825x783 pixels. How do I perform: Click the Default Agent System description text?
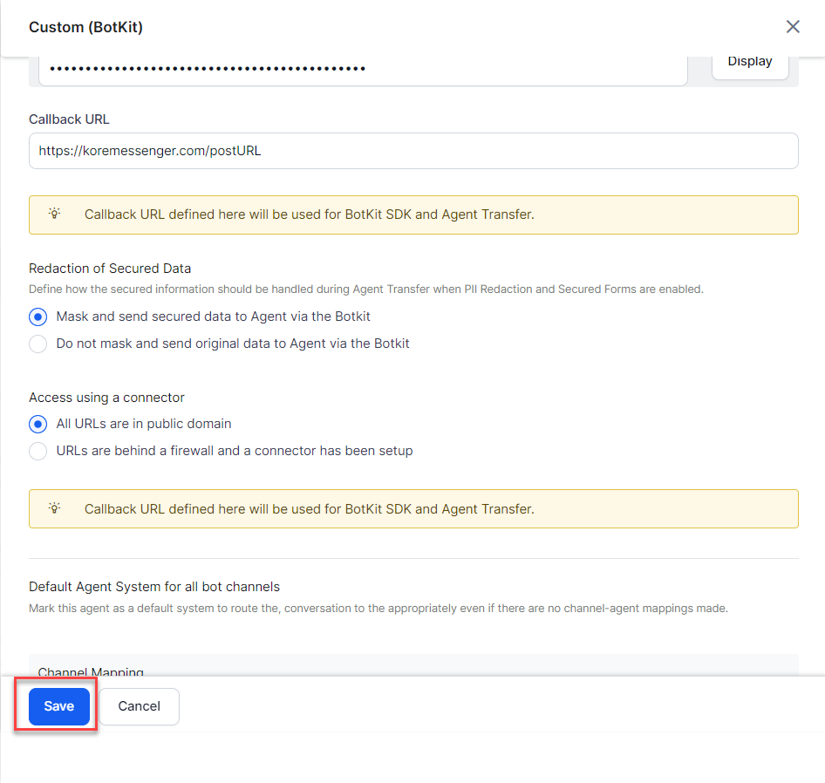(378, 608)
